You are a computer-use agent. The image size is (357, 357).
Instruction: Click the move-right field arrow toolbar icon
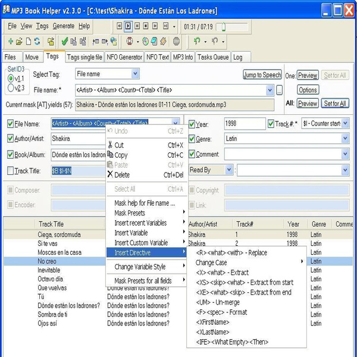[105, 42]
